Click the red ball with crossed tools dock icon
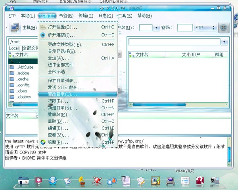The image size is (238, 190). click(x=97, y=181)
